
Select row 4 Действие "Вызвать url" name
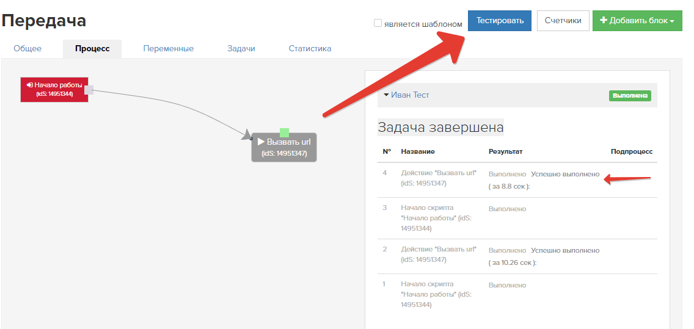click(x=439, y=178)
